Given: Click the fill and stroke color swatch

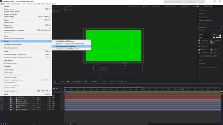Looking at the screenshot, I should [218, 35].
